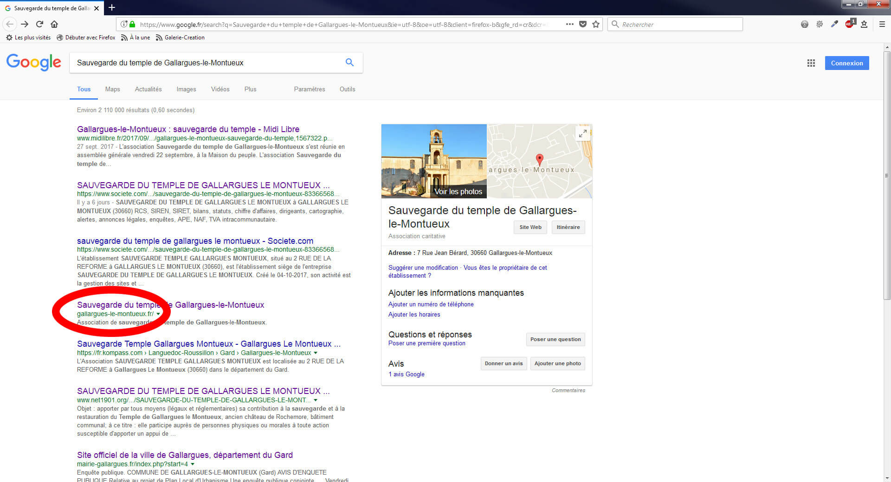Click the temple photo 'Voir les photos'
Viewport: 891px width, 482px height.
pyautogui.click(x=434, y=161)
